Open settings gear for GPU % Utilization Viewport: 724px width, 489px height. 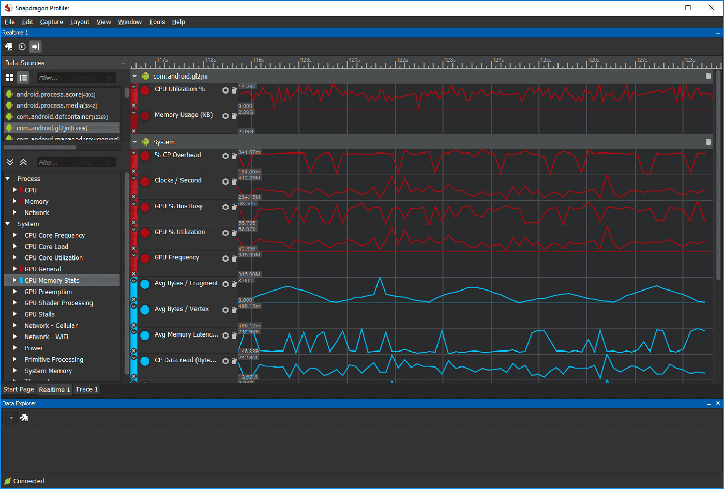(225, 233)
